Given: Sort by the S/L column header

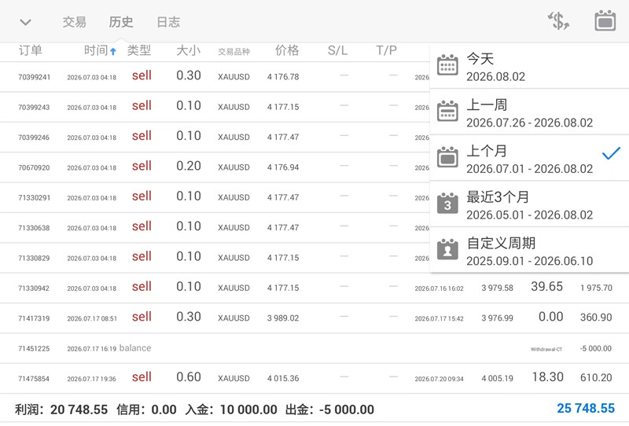Looking at the screenshot, I should (337, 50).
